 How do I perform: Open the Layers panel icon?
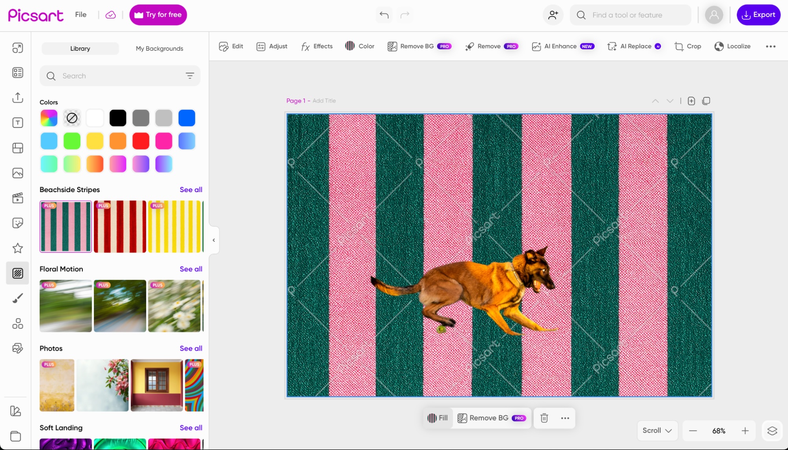[772, 431]
